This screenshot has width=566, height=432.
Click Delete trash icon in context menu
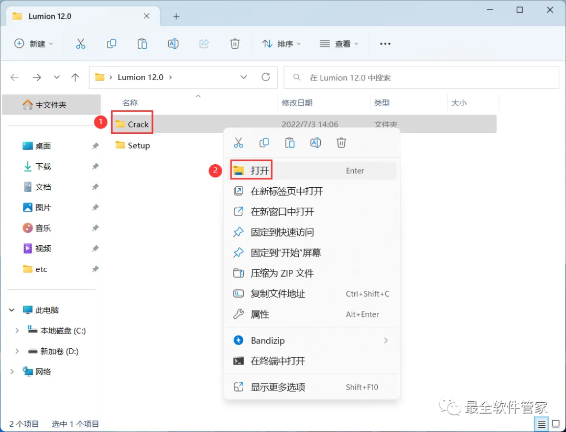[341, 143]
